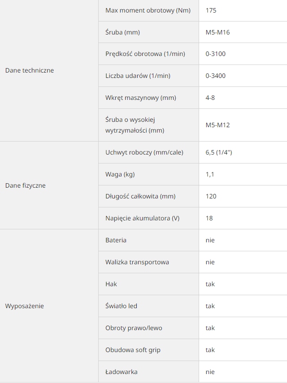
Task: Select the 0-3400 udarów value
Action: point(215,76)
